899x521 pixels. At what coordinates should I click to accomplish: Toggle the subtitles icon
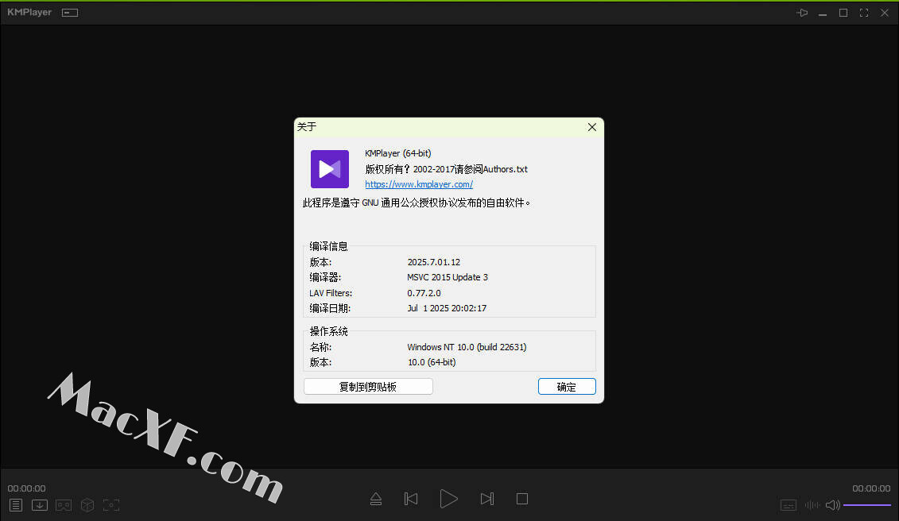(789, 505)
